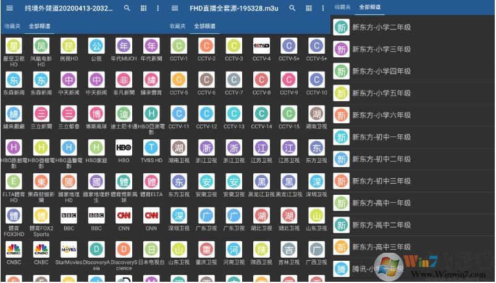The image size is (496, 283).
Task: Select 新东方-小学二年级 list entry
Action: [x=413, y=27]
